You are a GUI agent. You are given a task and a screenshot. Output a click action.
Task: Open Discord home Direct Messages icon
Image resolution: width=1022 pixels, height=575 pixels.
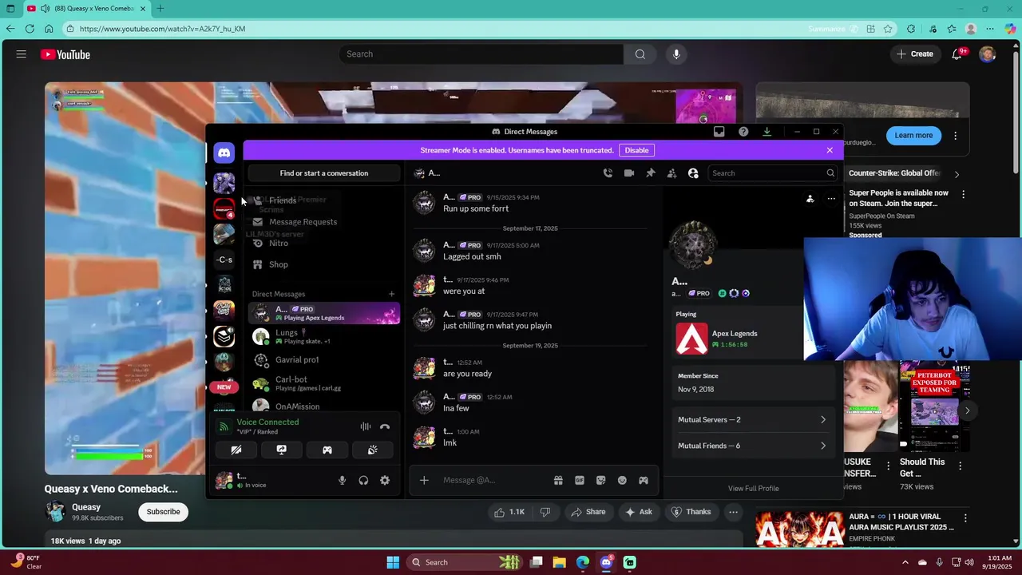[x=224, y=153]
